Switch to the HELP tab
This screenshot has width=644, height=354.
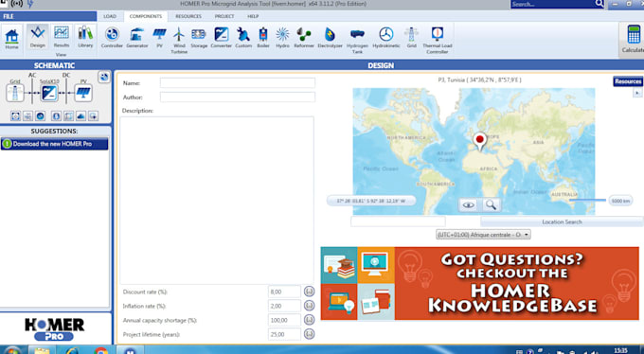pyautogui.click(x=253, y=16)
